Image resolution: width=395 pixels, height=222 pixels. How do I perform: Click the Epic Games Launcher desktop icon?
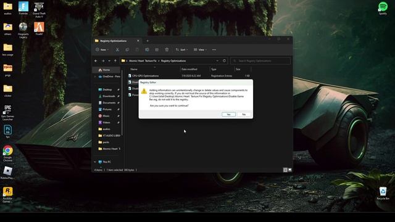click(x=8, y=113)
